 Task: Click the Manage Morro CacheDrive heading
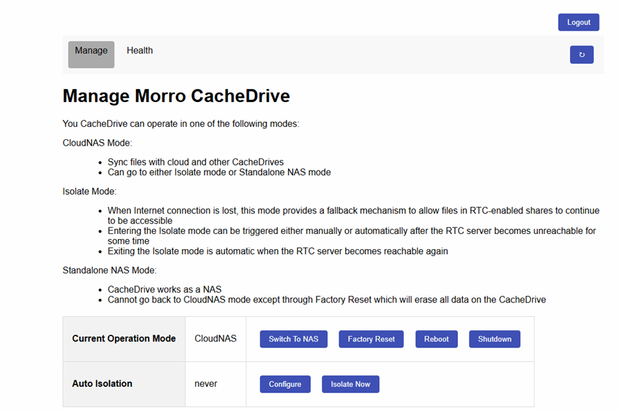[176, 96]
